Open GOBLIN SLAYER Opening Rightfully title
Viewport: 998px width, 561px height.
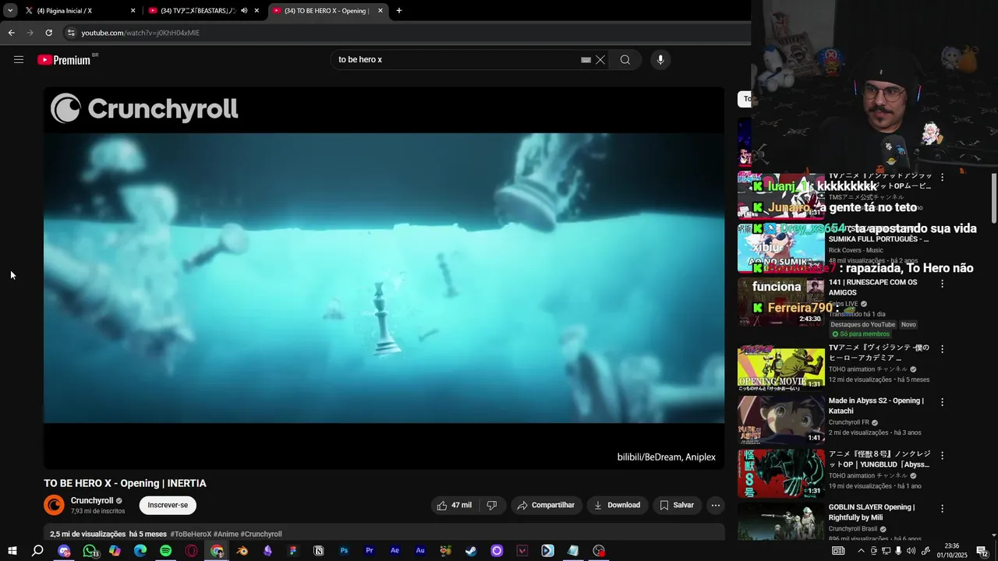tap(872, 512)
